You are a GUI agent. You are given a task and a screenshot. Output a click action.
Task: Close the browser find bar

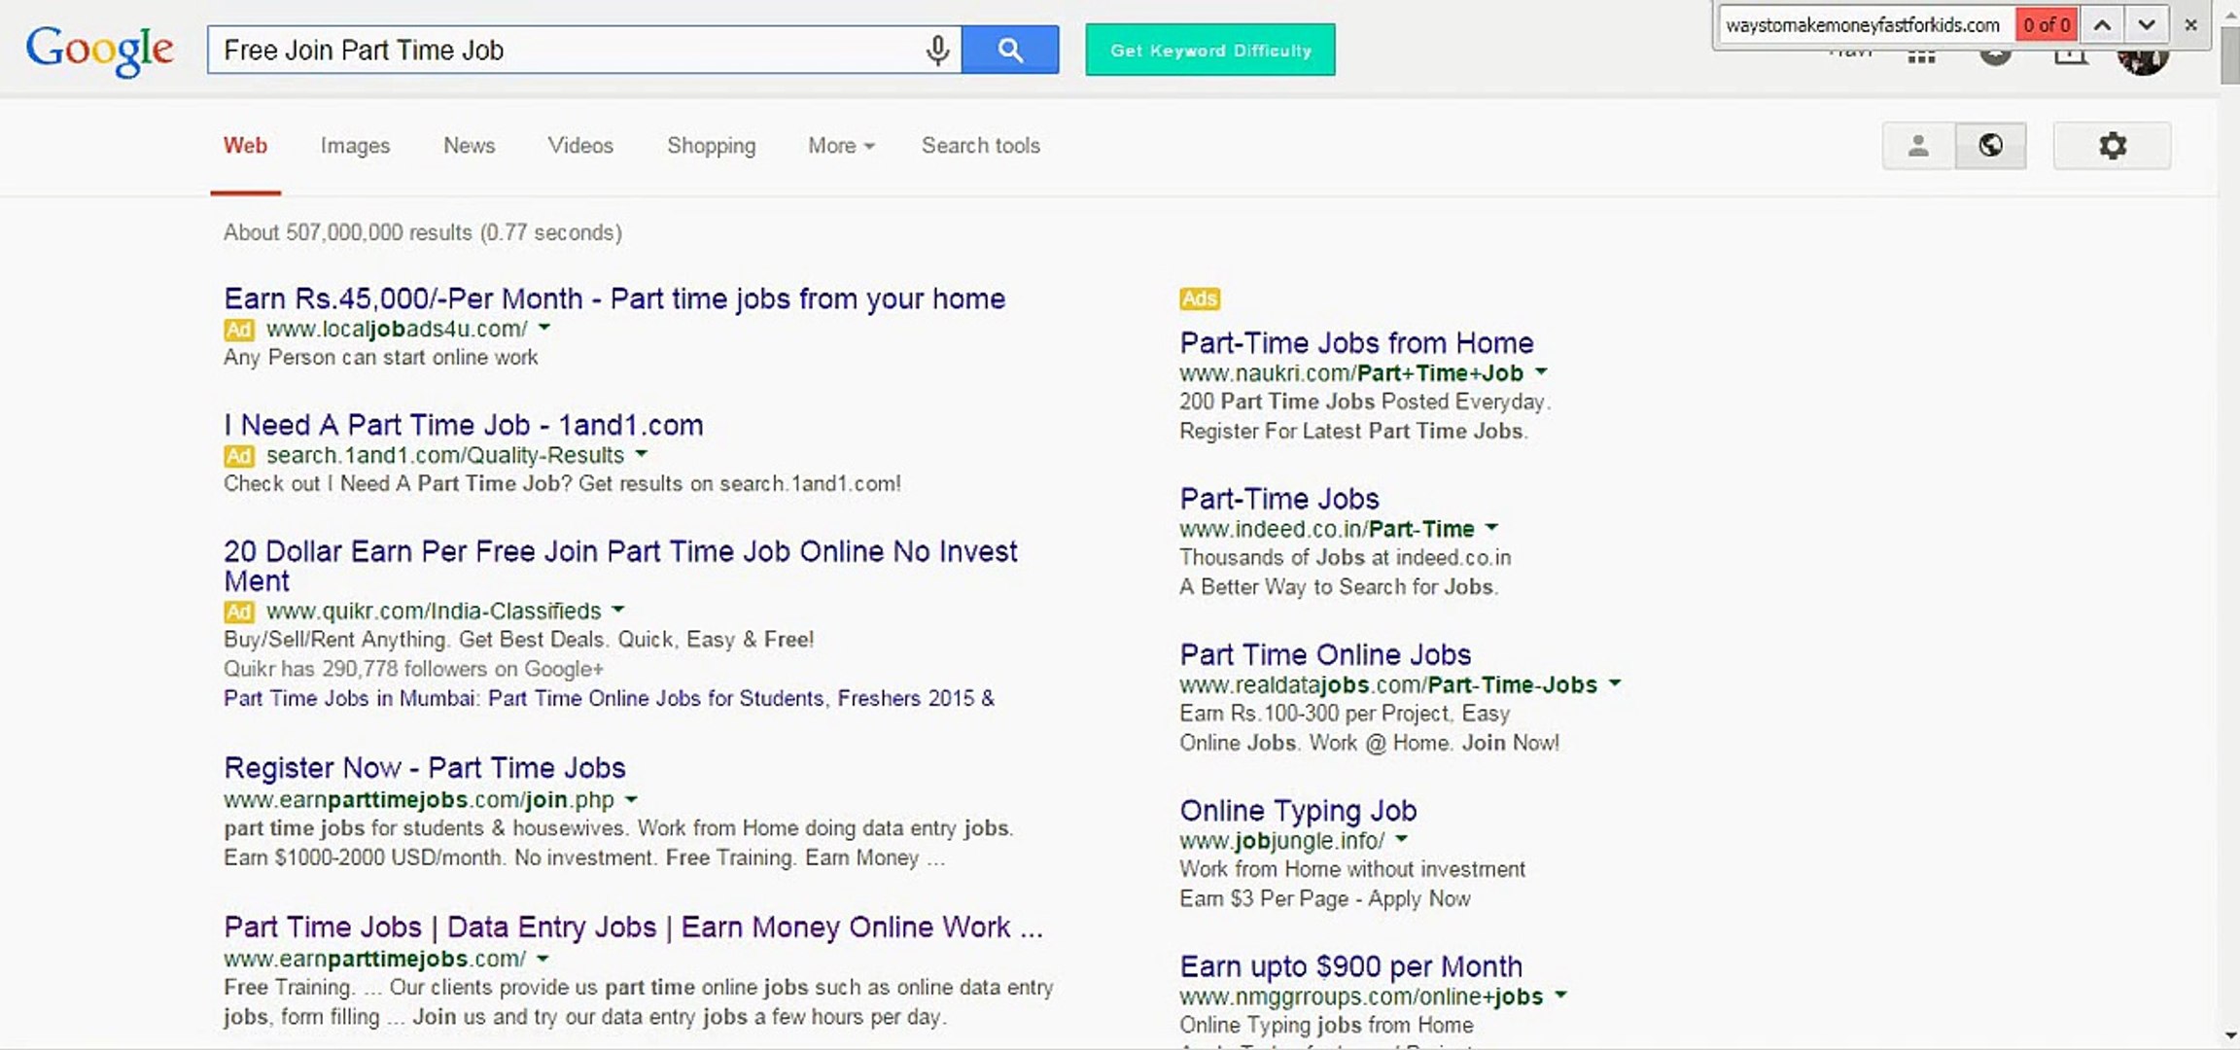(2190, 25)
